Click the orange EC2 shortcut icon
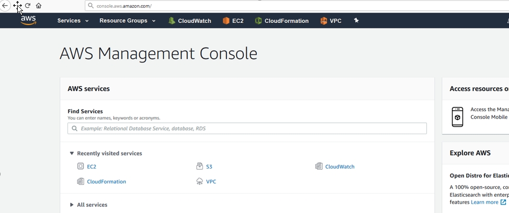The height and width of the screenshot is (213, 509). point(226,21)
